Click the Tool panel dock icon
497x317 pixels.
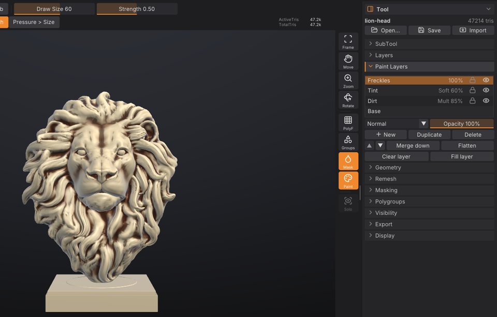pyautogui.click(x=370, y=9)
